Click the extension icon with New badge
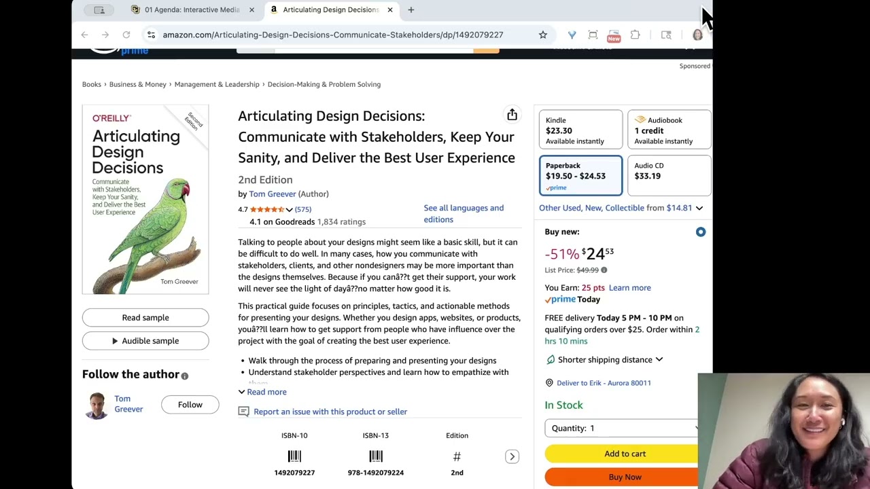 point(614,35)
